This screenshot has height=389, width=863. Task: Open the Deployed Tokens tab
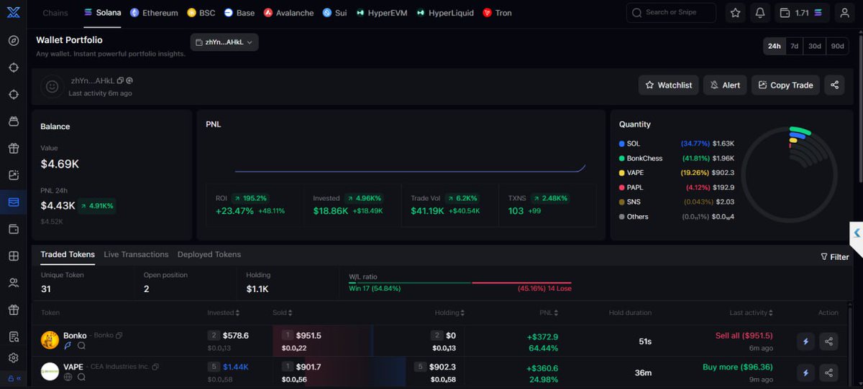tap(209, 255)
